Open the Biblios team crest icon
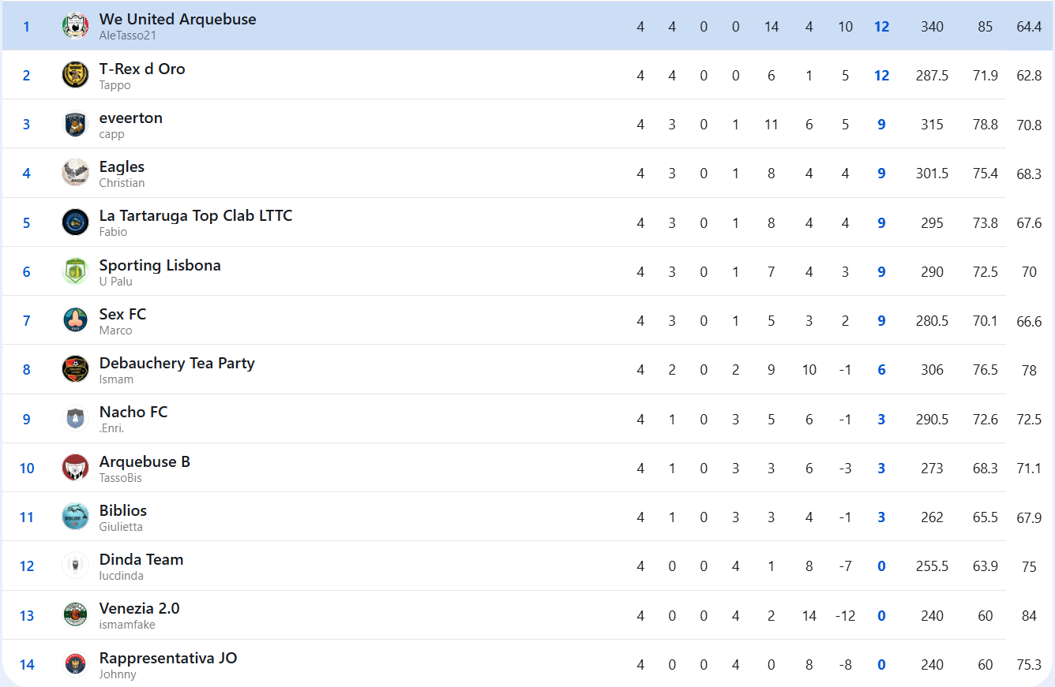 point(76,517)
